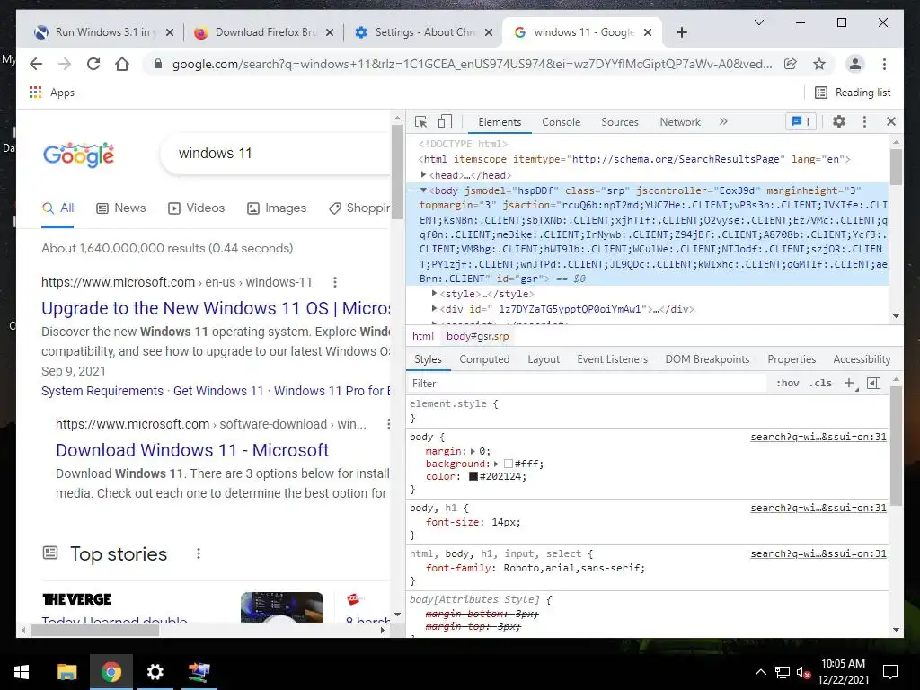Image resolution: width=920 pixels, height=690 pixels.
Task: Share this page icon in address bar
Action: (x=791, y=64)
